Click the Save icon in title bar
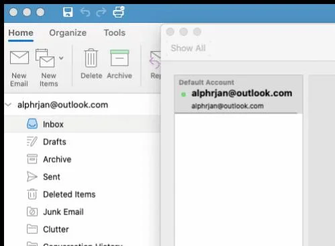 pyautogui.click(x=68, y=12)
